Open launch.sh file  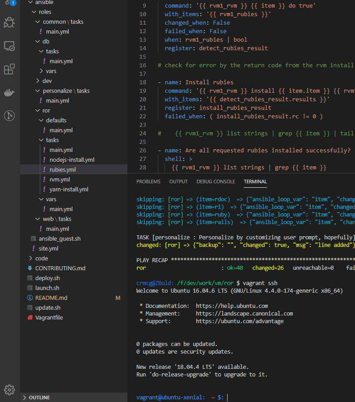[47, 288]
